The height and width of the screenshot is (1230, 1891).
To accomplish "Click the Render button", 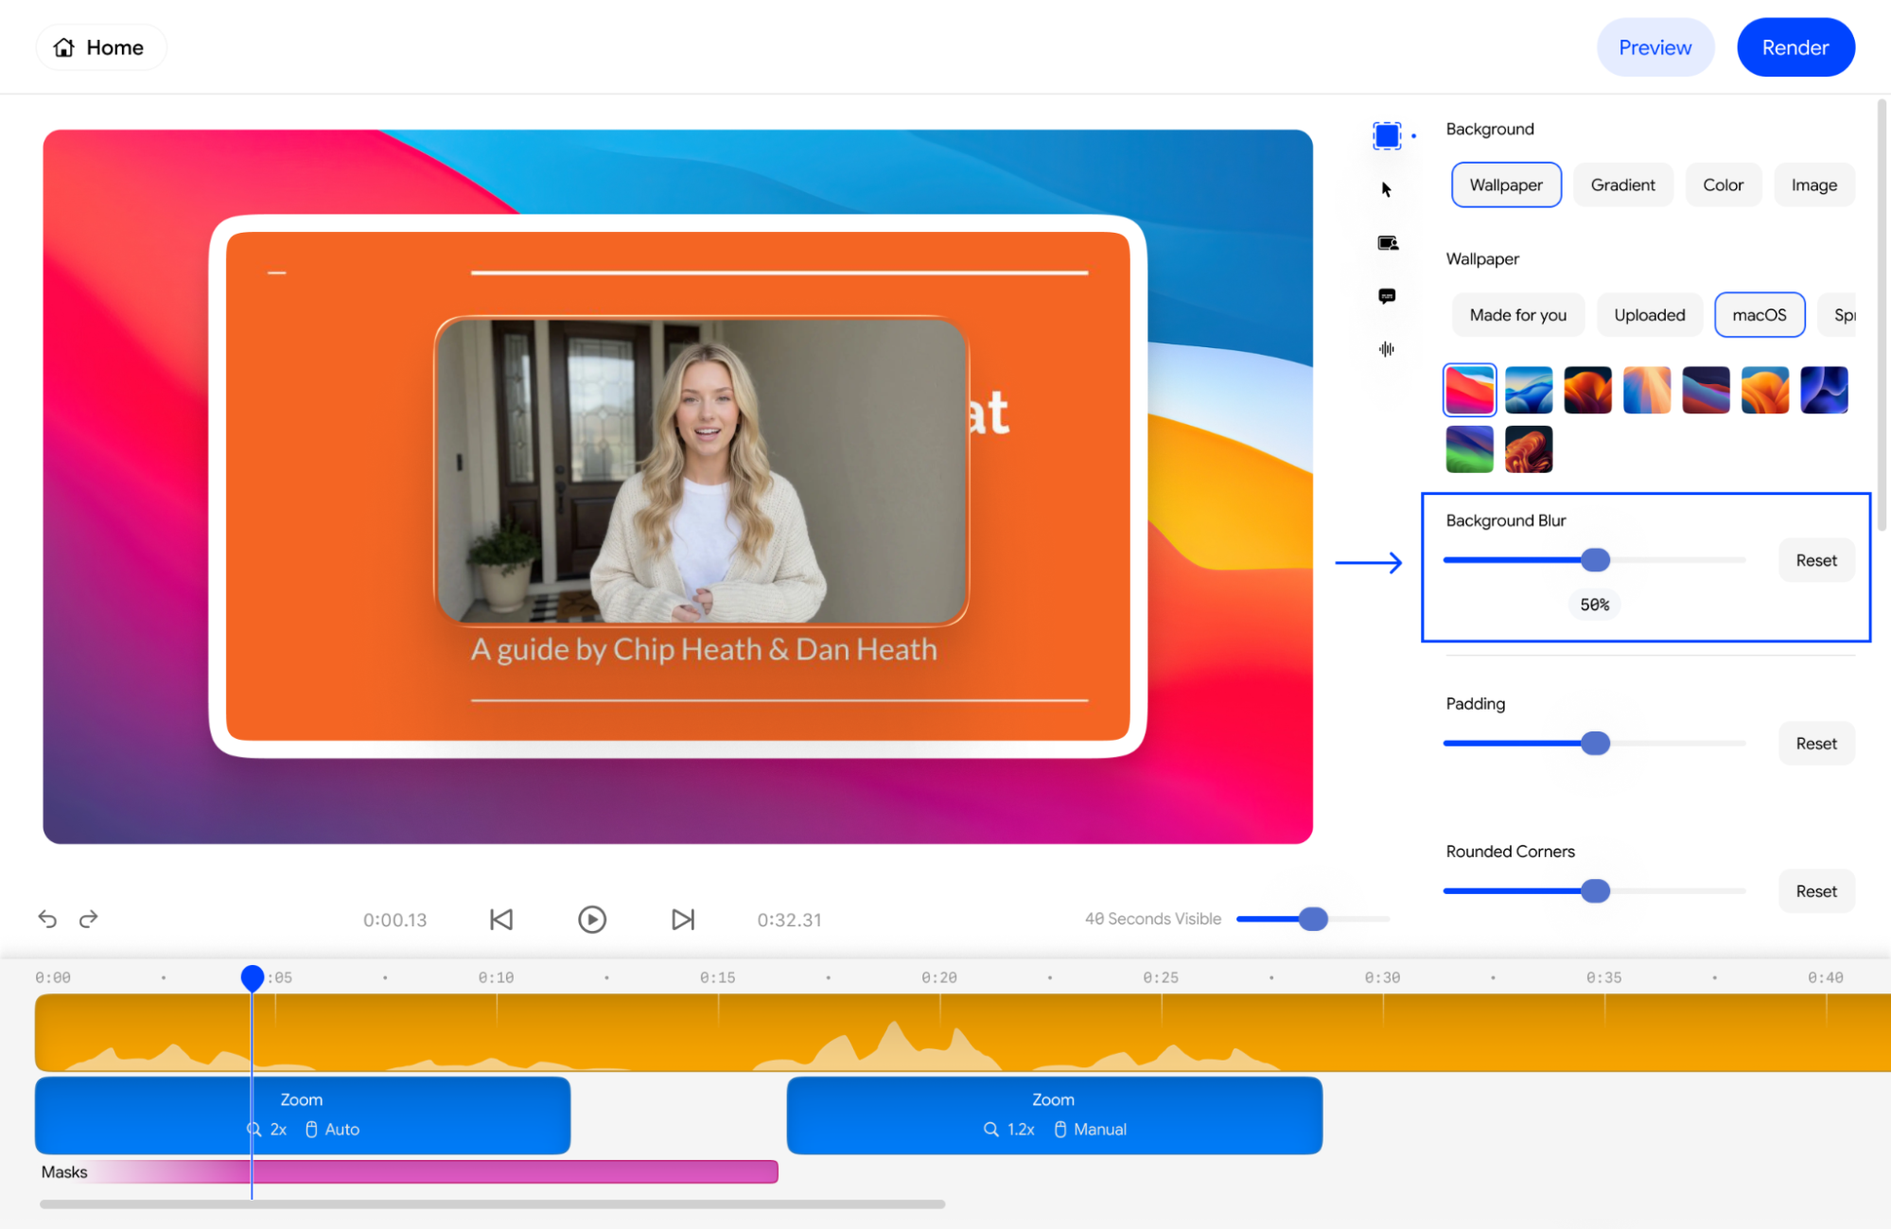I will point(1795,47).
